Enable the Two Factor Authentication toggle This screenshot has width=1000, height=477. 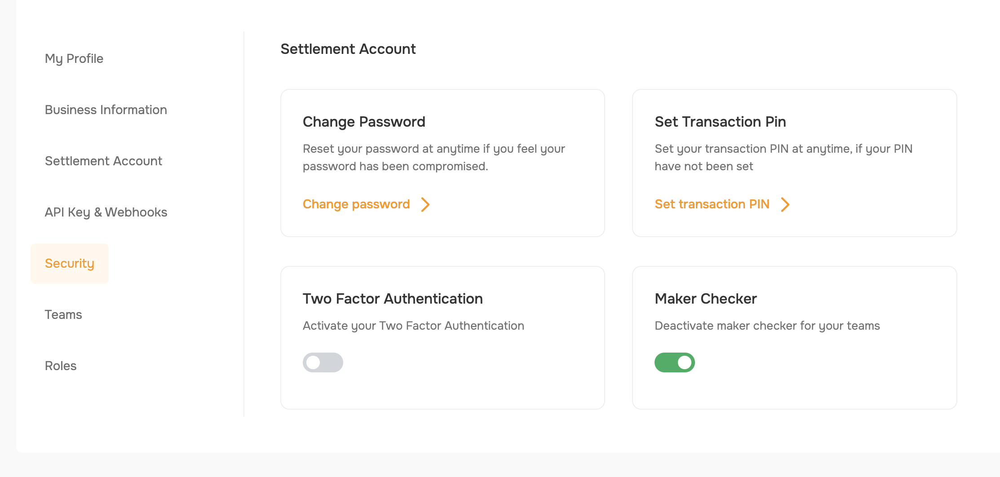tap(323, 362)
